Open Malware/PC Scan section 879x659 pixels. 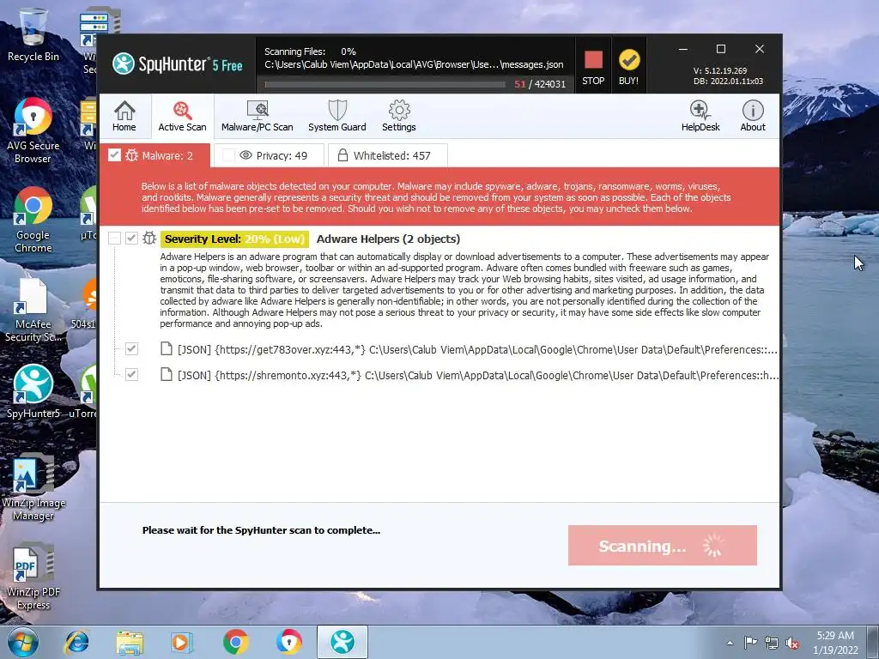(x=258, y=116)
